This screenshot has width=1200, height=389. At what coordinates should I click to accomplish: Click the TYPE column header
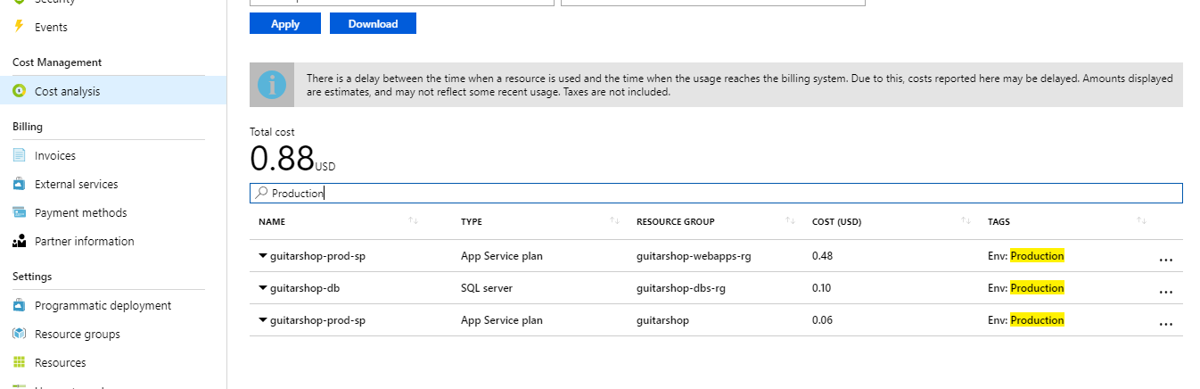(473, 221)
